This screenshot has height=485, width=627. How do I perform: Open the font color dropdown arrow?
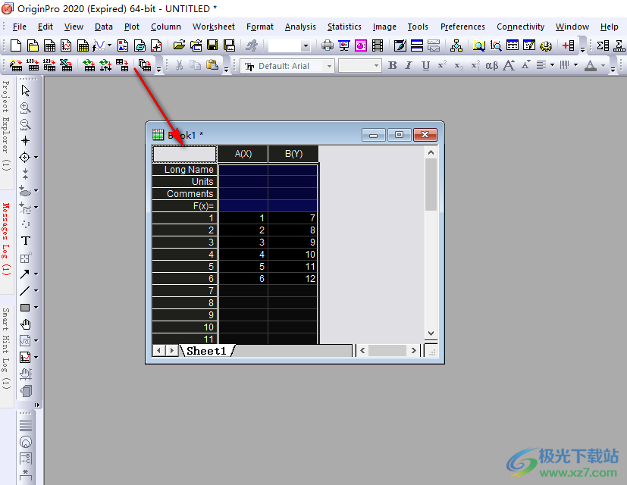pyautogui.click(x=603, y=65)
